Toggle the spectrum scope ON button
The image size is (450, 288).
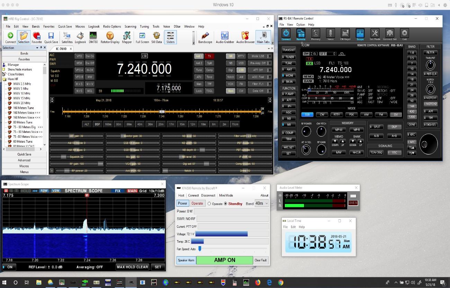click(9, 267)
